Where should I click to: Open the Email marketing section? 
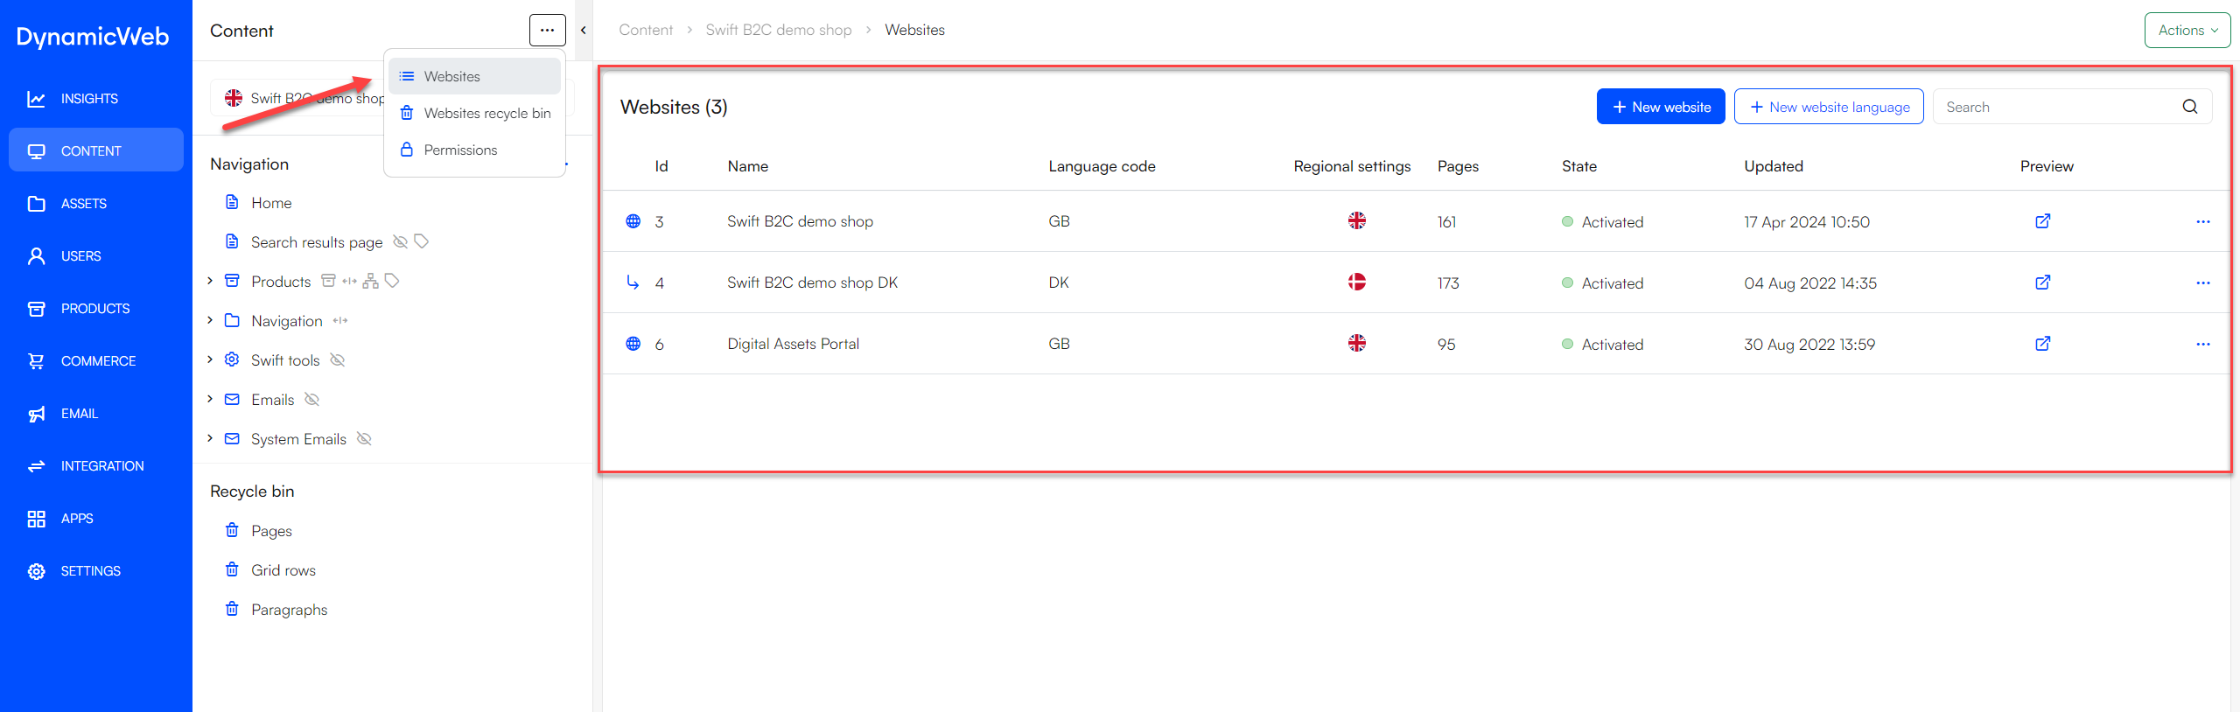coord(96,414)
